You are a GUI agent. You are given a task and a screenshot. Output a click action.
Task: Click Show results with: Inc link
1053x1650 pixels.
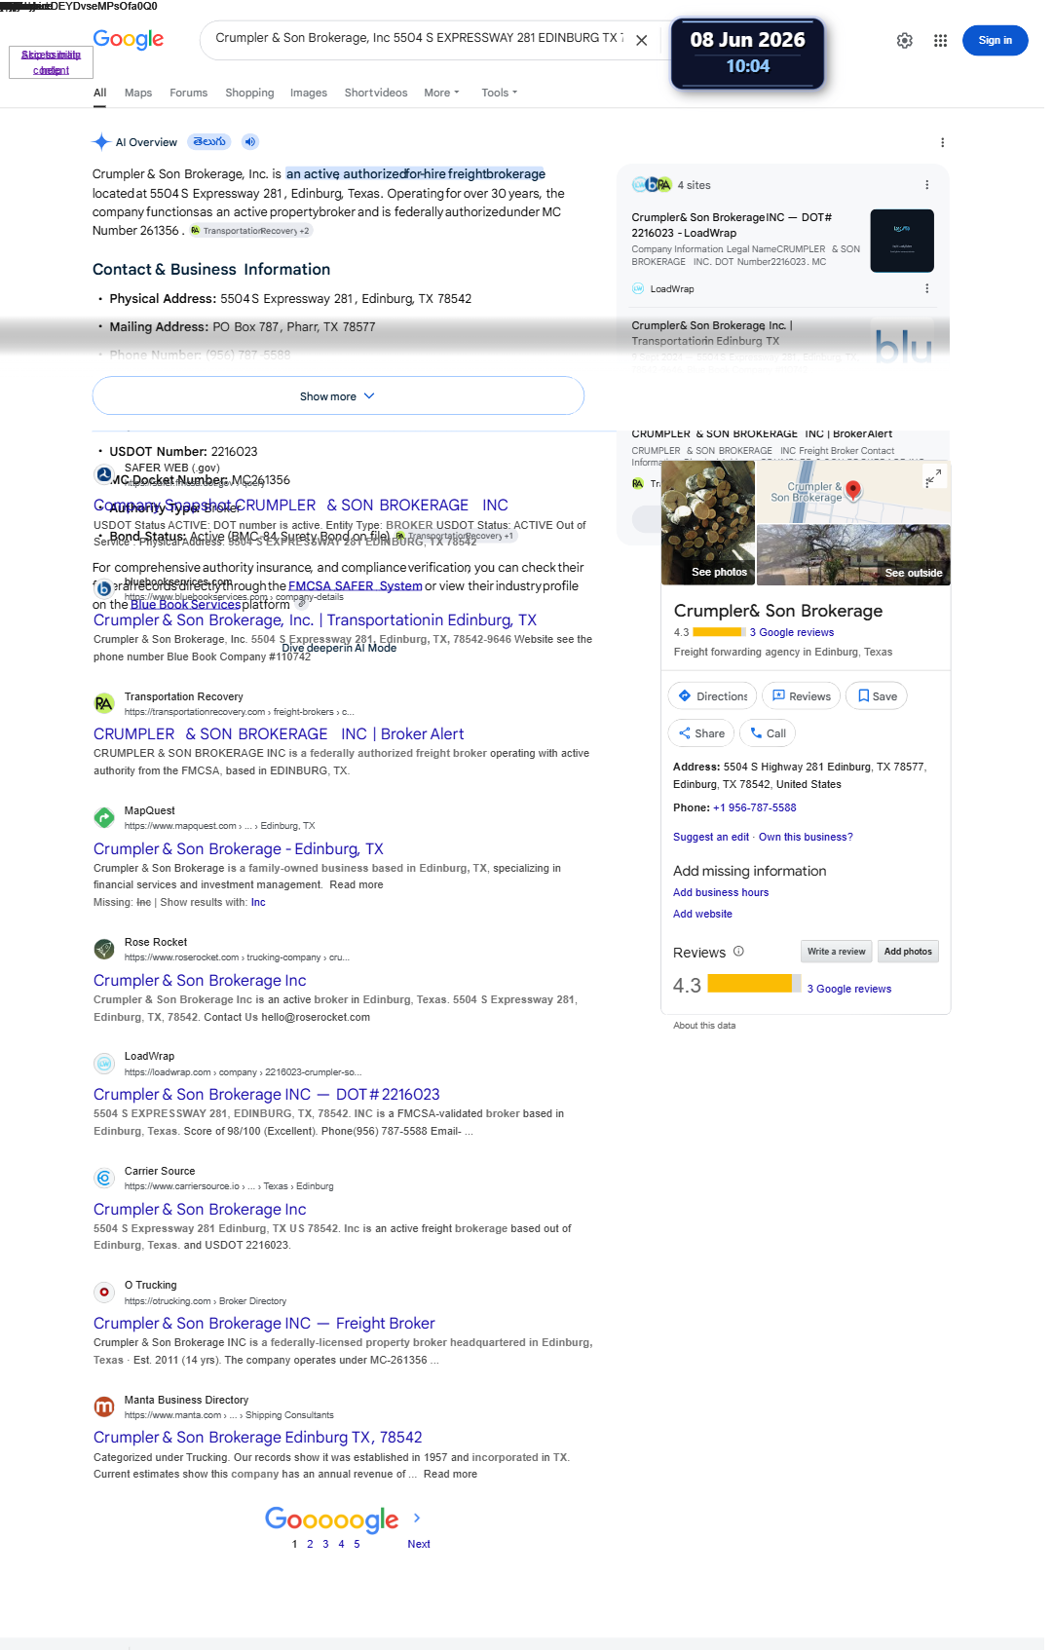258,903
